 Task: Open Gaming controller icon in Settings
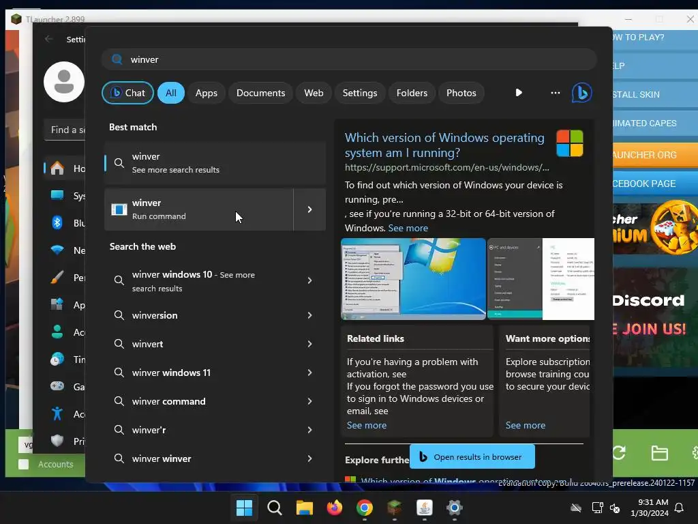click(57, 386)
